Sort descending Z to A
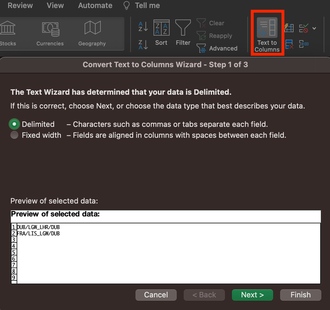The height and width of the screenshot is (310, 330). click(x=143, y=45)
